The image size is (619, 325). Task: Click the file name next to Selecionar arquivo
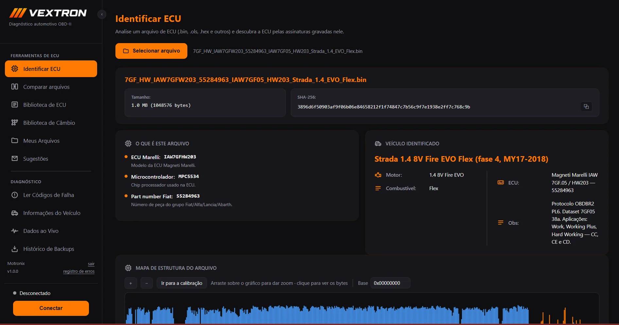pyautogui.click(x=278, y=51)
